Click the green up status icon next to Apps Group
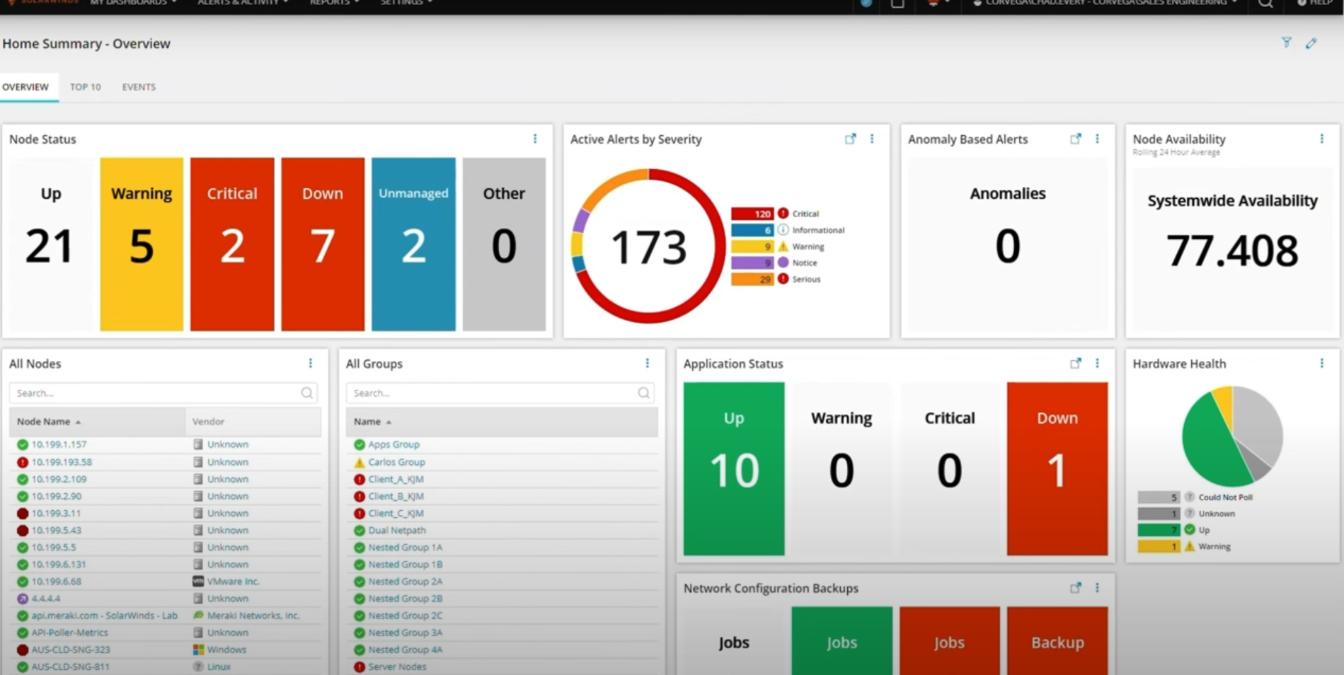 (x=358, y=444)
